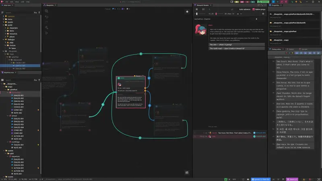
Task: Click the purple eleven badge in status bar
Action: tap(292, 179)
